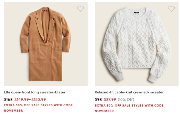Click the crossed-out $168 original price

(8, 99)
